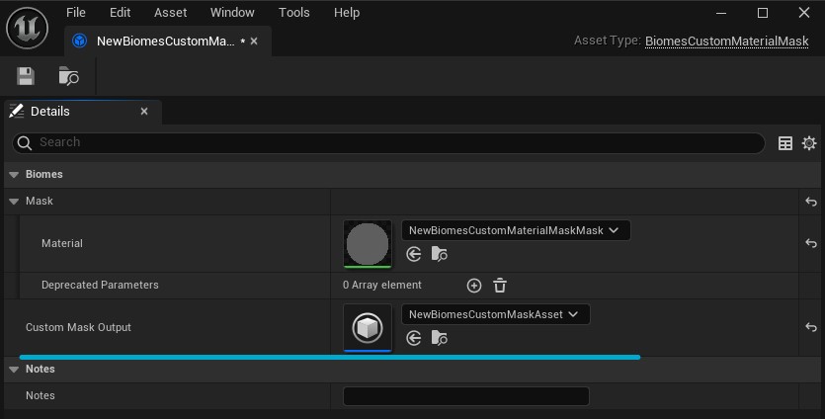This screenshot has width=825, height=419.
Task: Follow the BiomesCustomMaterialMask asset type link
Action: 726,42
